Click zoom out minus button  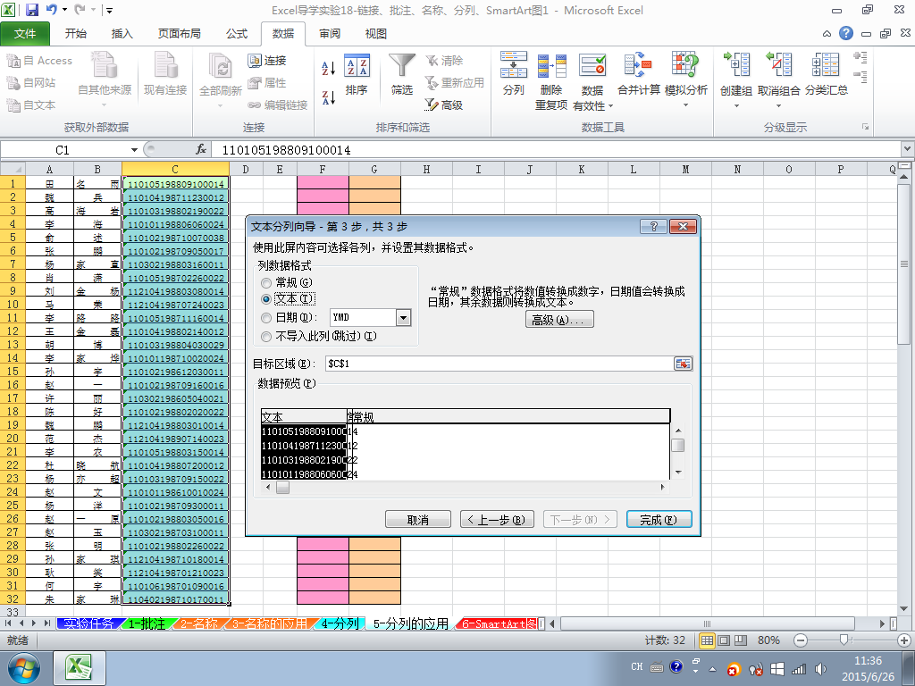point(801,640)
